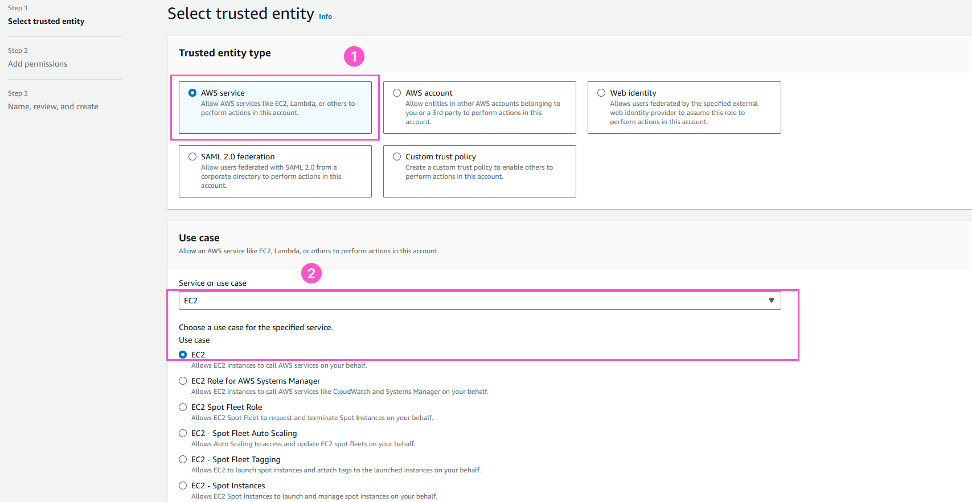Go to Step 2 Add permissions
Viewport: 972px width, 502px height.
[38, 64]
